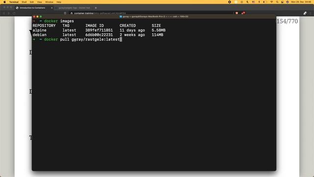The image size is (314, 177).
Task: Click the slide counter 154/770
Action: 287,21
